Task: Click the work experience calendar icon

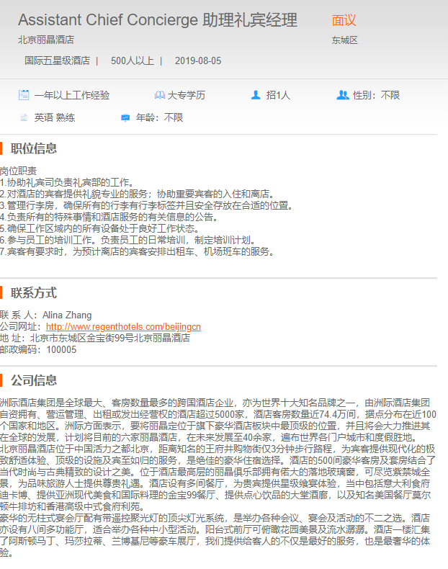Action: click(x=24, y=95)
